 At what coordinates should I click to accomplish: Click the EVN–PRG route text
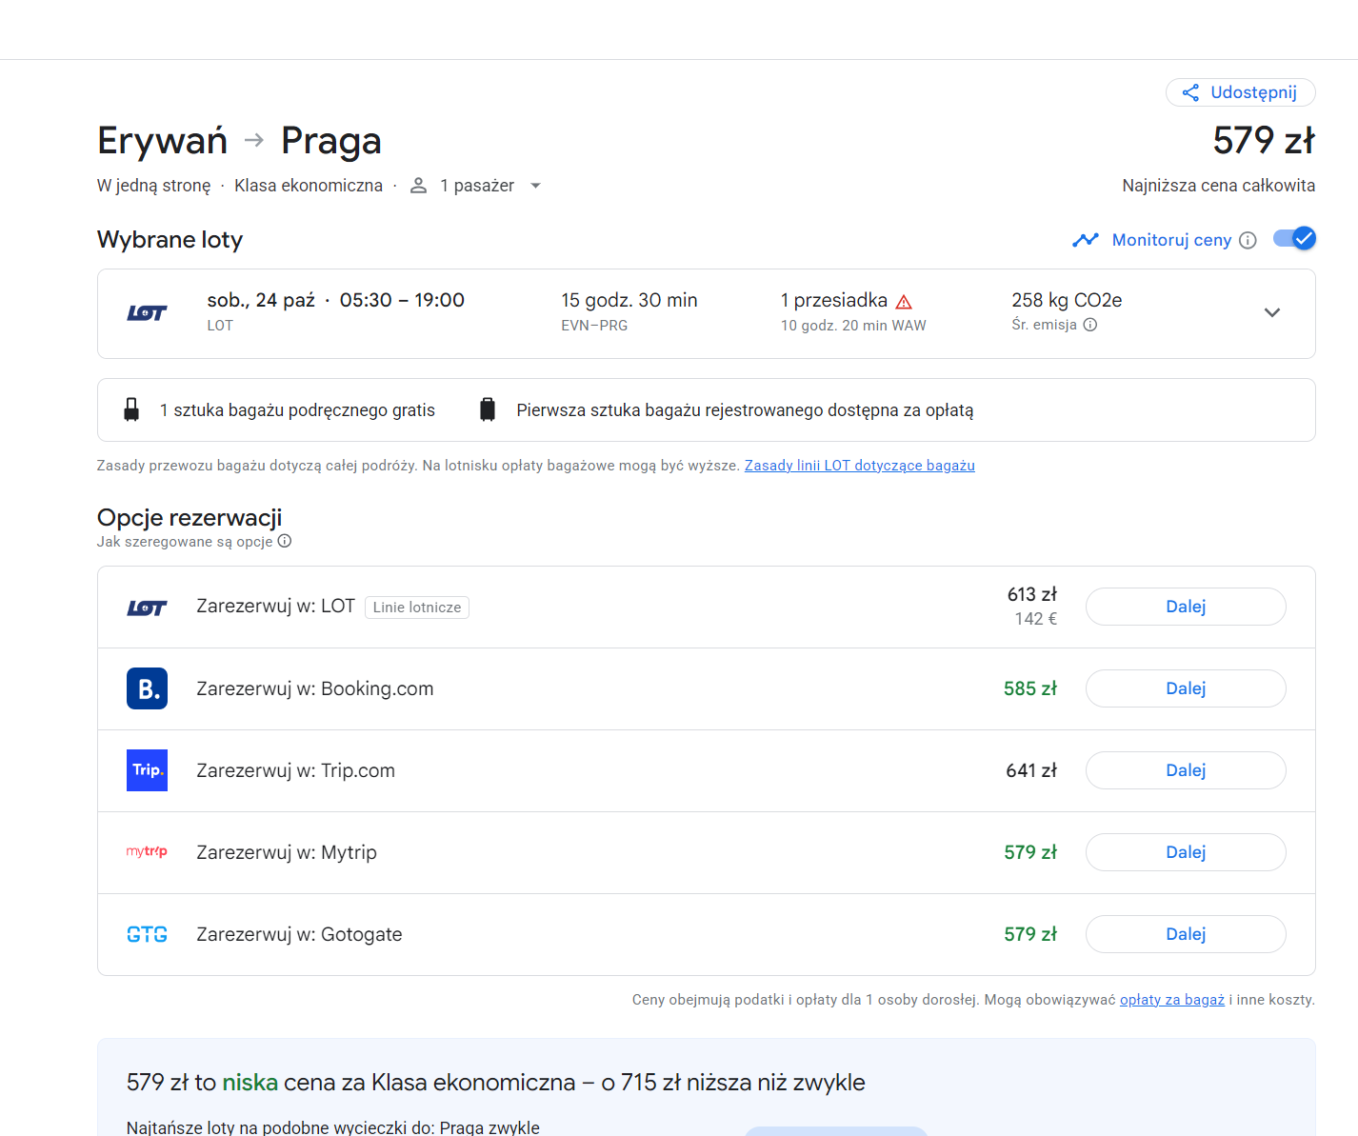tap(594, 326)
